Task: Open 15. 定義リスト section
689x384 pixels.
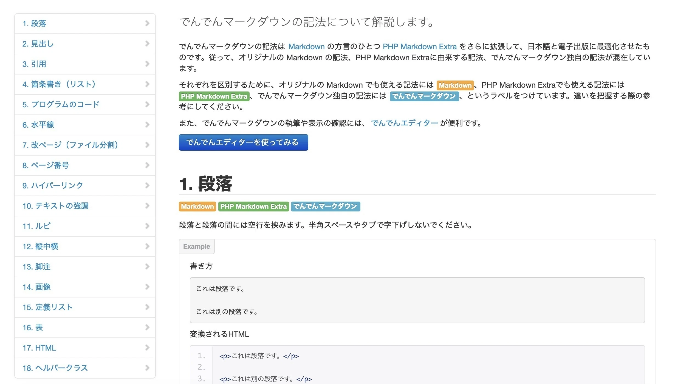Action: tap(85, 307)
